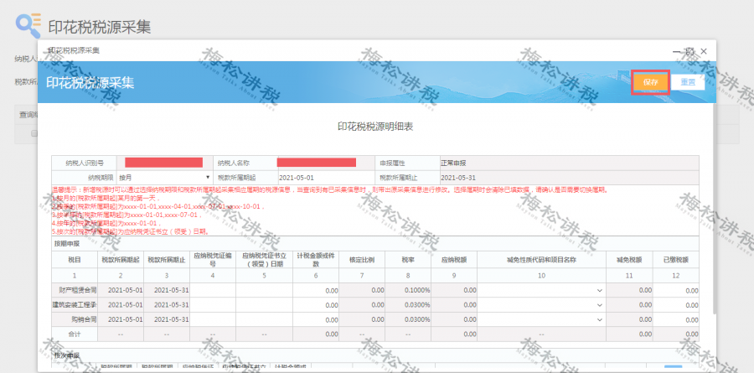Minimize the 印花税税源采集 dialog
The height and width of the screenshot is (373, 754).
pos(677,51)
